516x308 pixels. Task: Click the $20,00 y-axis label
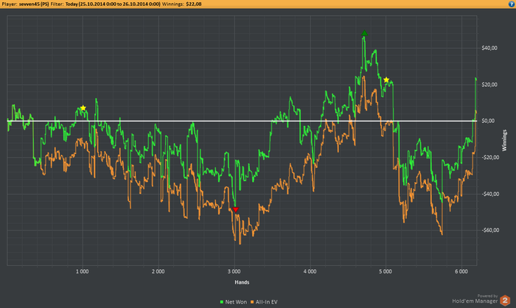[x=489, y=85]
